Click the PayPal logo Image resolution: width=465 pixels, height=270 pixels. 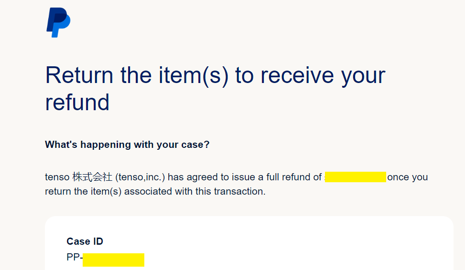pyautogui.click(x=58, y=22)
